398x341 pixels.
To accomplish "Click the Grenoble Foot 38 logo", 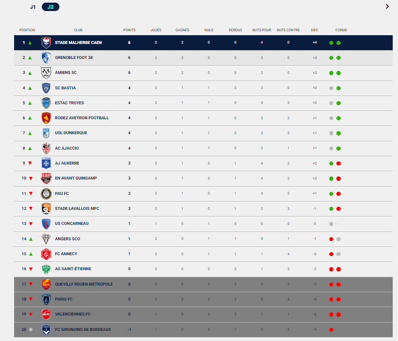I will 46,58.
